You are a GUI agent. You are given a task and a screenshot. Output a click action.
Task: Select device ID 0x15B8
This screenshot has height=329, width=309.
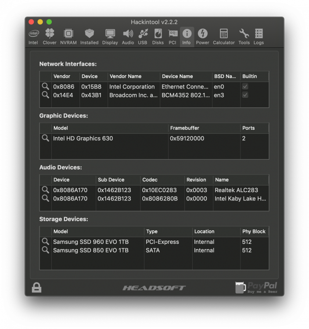91,87
